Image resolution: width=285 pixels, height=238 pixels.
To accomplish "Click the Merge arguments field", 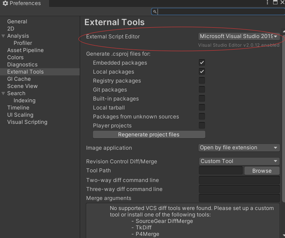I will [239, 198].
